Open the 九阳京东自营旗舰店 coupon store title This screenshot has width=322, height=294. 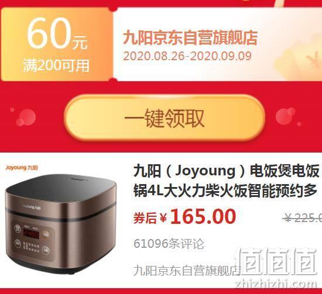click(x=190, y=38)
